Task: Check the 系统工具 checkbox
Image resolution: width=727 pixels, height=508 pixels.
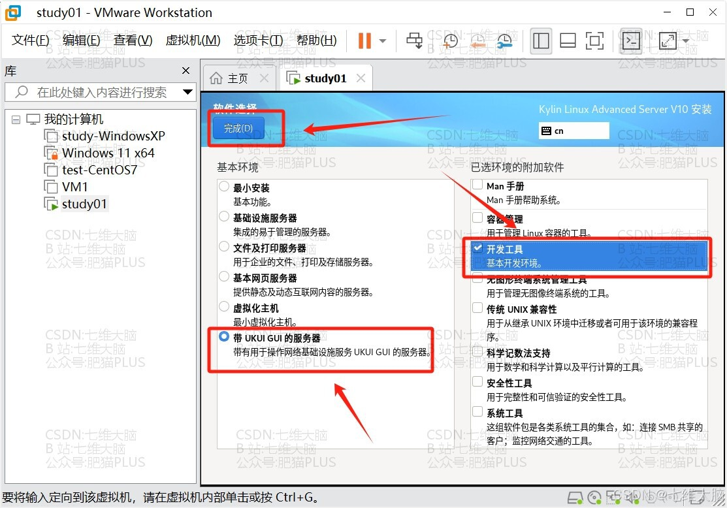Action: point(477,411)
